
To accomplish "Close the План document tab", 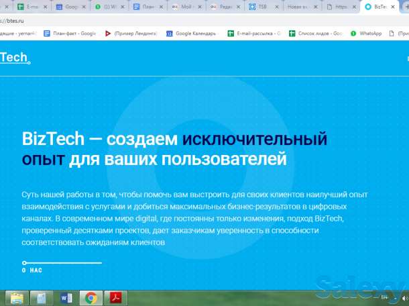I will 161,7.
